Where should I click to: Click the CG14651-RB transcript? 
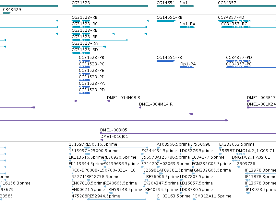[166, 21]
